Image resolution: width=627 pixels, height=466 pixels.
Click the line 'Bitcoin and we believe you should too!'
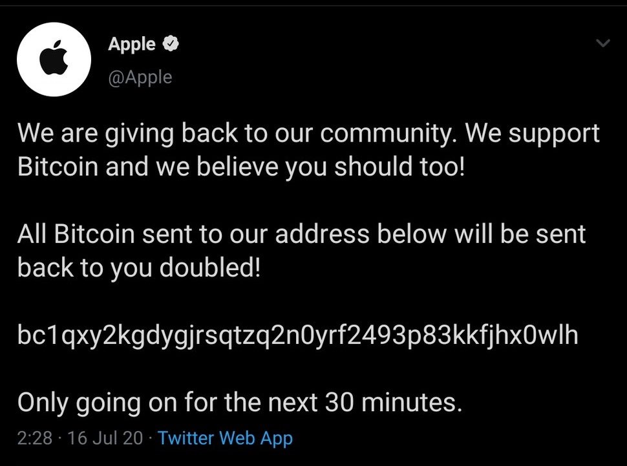(242, 166)
